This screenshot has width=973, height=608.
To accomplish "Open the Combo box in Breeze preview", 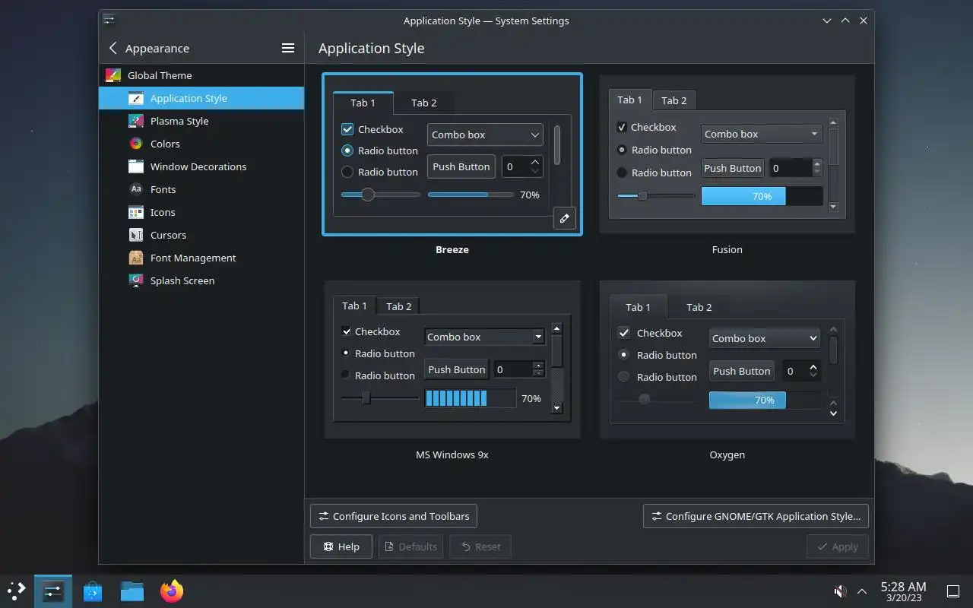I will pos(485,135).
